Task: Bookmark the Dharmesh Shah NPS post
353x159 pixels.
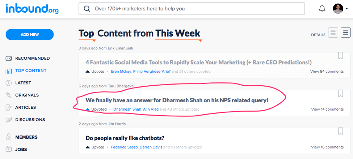Action: pos(340,93)
